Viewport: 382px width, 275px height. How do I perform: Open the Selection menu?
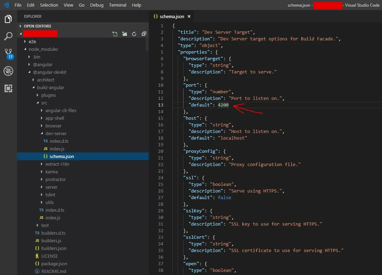pos(49,5)
